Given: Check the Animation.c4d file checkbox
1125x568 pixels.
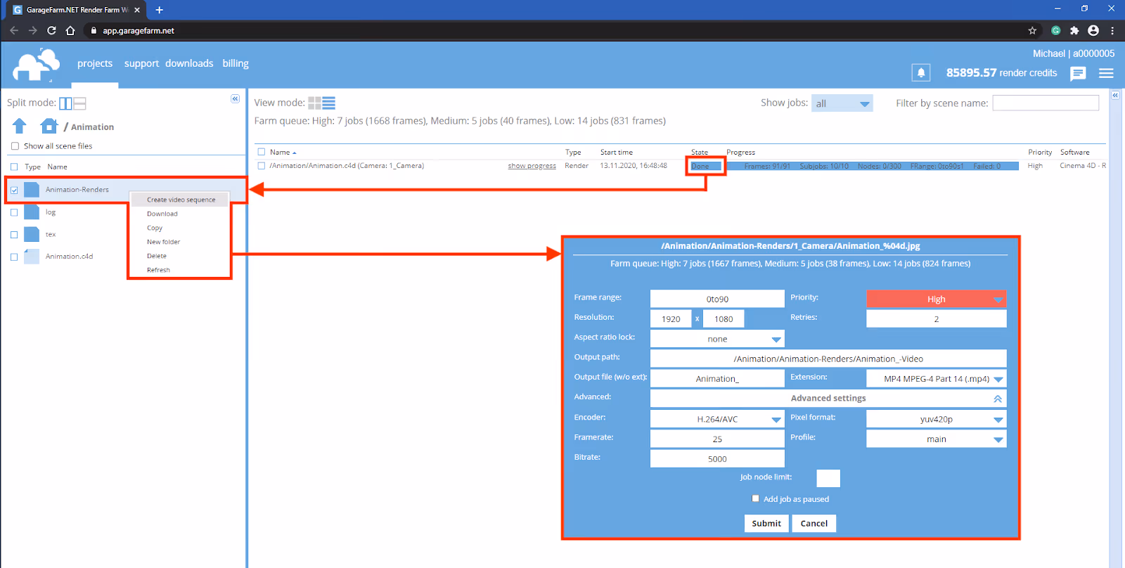Looking at the screenshot, I should pos(14,257).
